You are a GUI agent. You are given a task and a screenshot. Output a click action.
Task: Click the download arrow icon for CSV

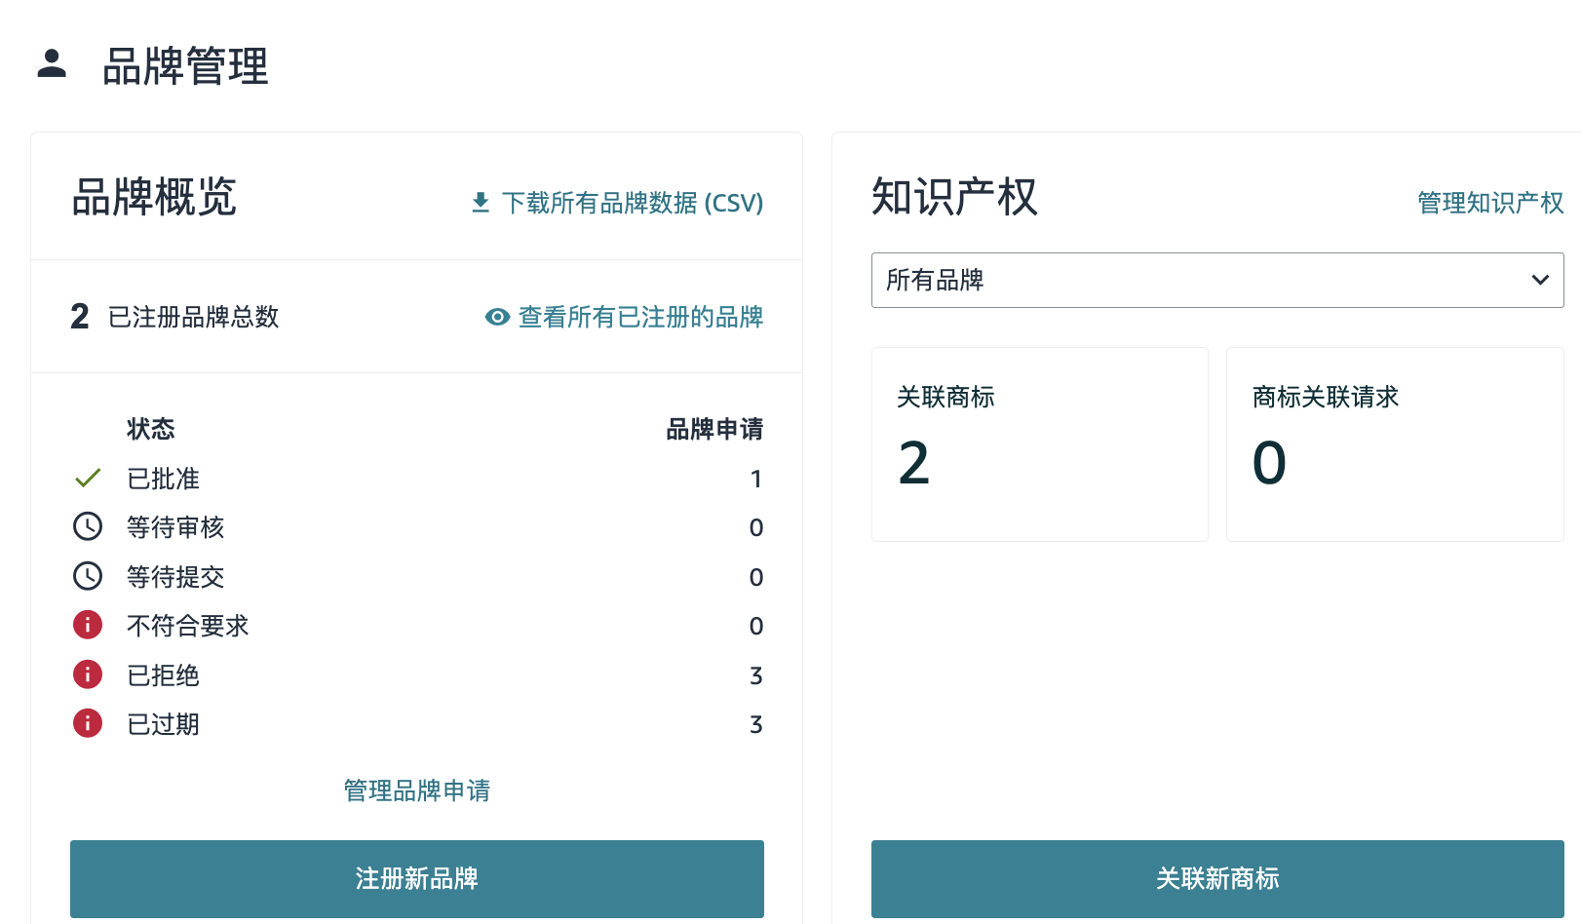tap(481, 203)
